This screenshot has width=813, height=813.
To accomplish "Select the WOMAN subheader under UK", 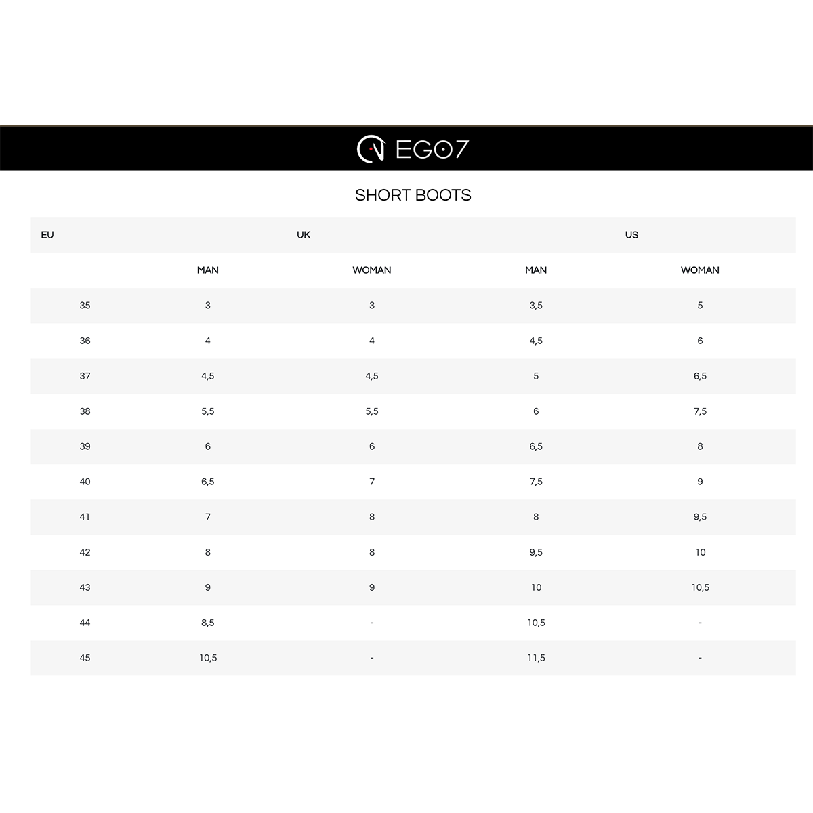I will tap(372, 270).
